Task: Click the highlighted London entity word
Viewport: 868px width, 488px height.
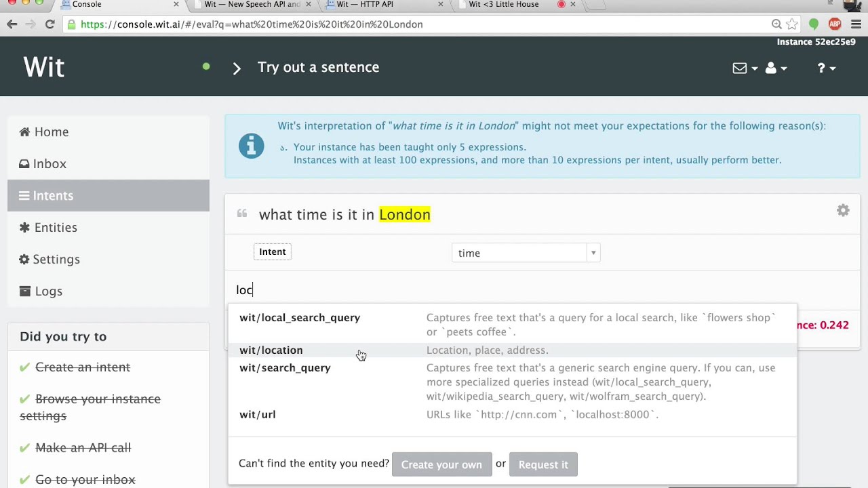Action: click(x=405, y=215)
